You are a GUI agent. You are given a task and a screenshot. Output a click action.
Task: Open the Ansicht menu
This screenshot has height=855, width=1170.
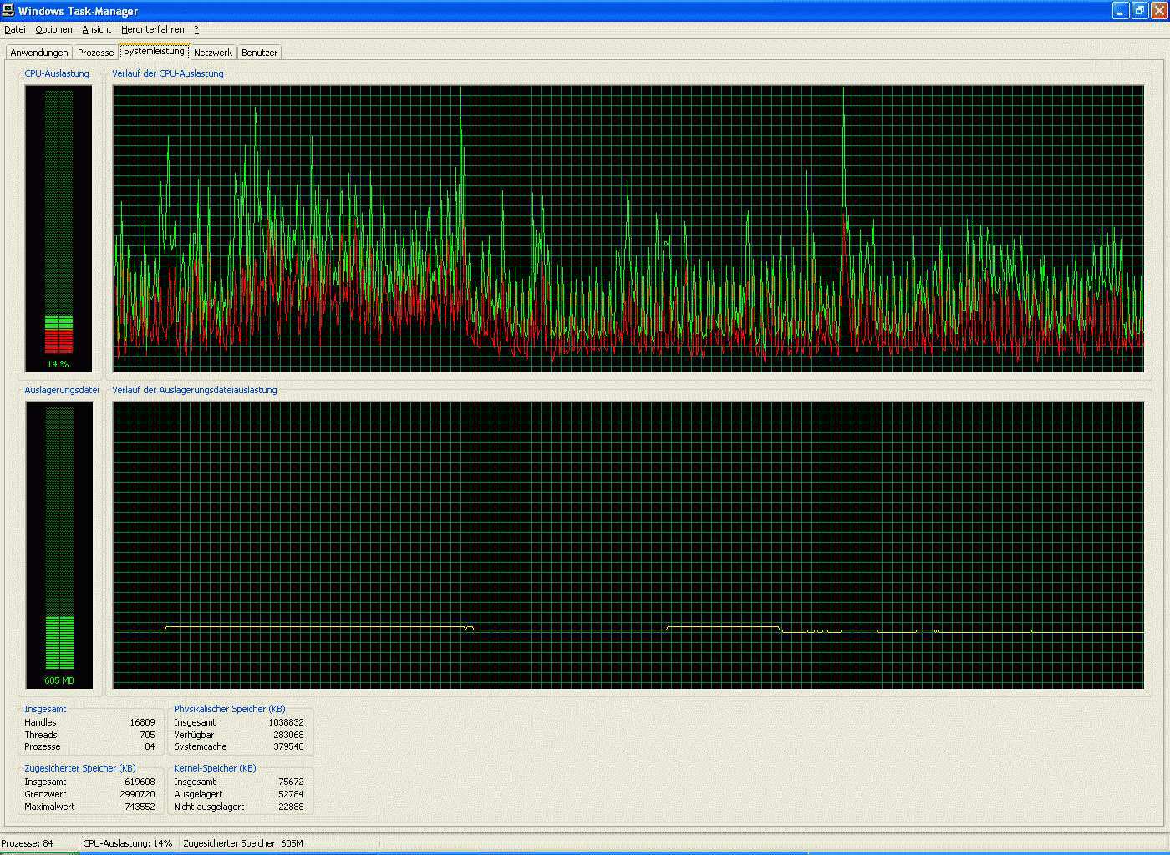(x=96, y=29)
